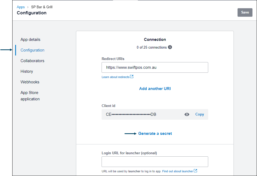
Task: Open the App details section
Action: (x=30, y=40)
